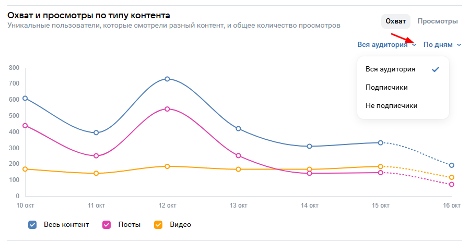Click the pink Посты point on 10 окт
Screen dimensions: 470x242
point(25,126)
